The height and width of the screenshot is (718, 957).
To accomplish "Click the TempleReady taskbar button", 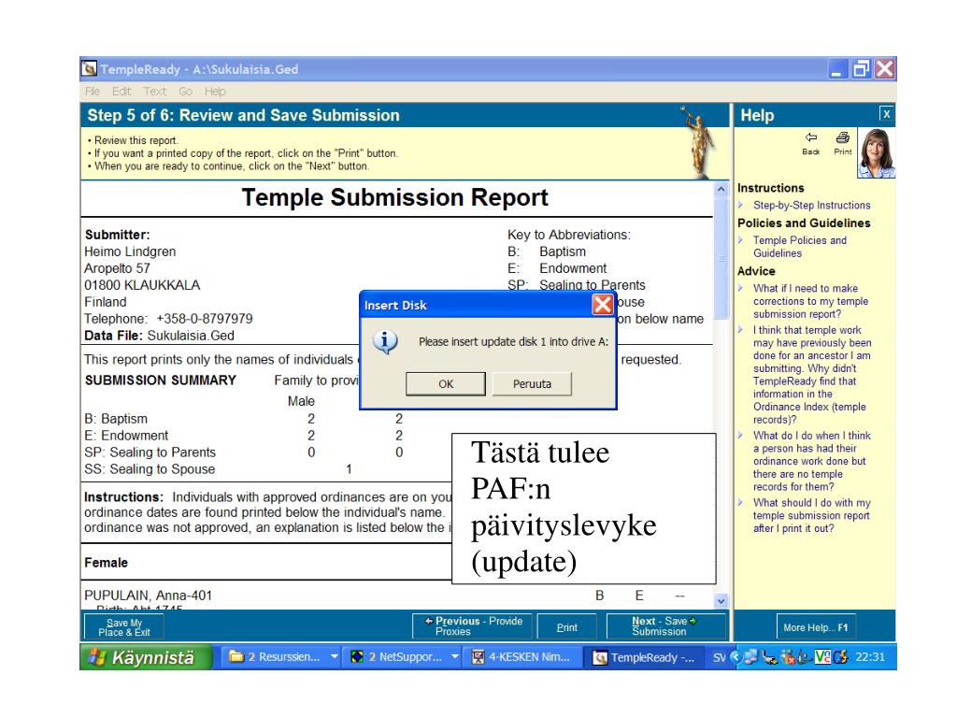I will pyautogui.click(x=644, y=657).
